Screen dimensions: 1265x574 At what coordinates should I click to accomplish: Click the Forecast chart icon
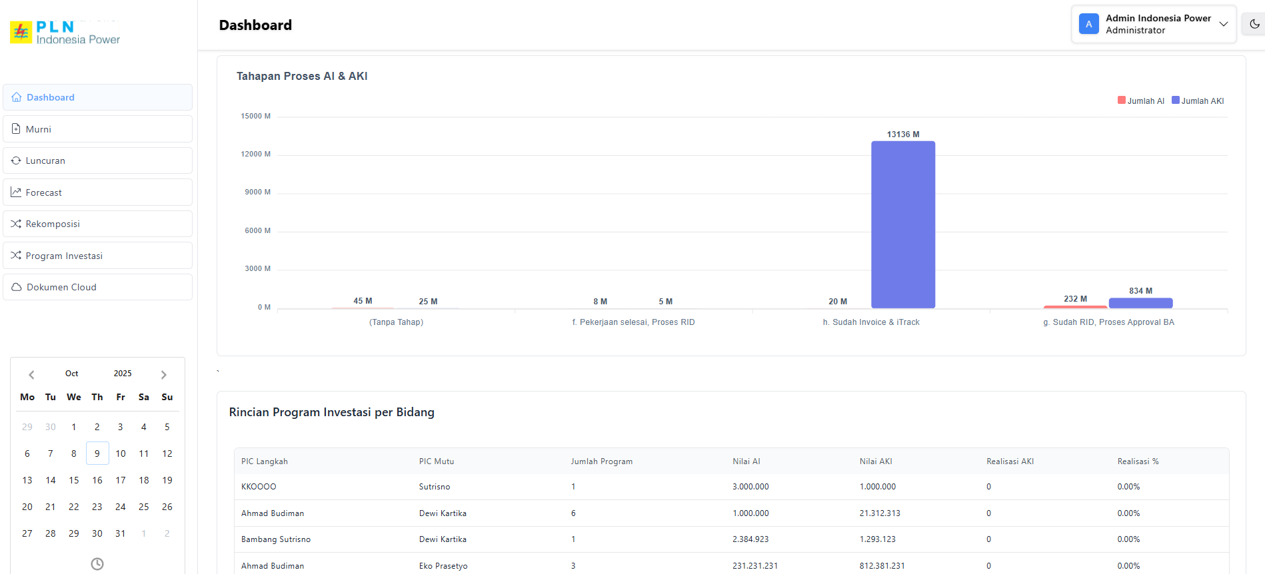pos(16,192)
